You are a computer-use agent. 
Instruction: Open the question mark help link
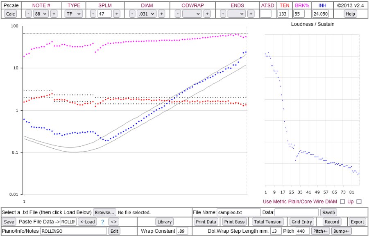pyautogui.click(x=103, y=222)
